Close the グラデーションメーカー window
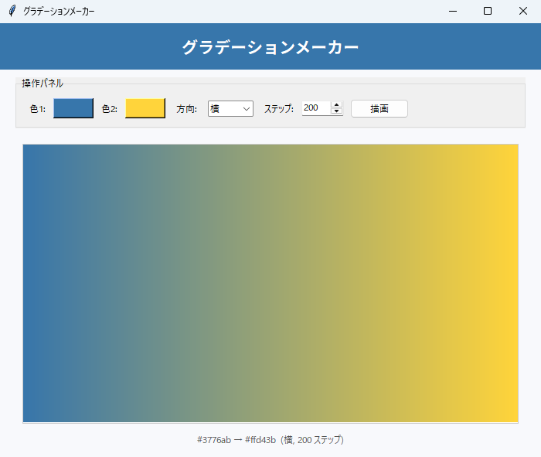This screenshot has height=457, width=541. click(x=523, y=11)
